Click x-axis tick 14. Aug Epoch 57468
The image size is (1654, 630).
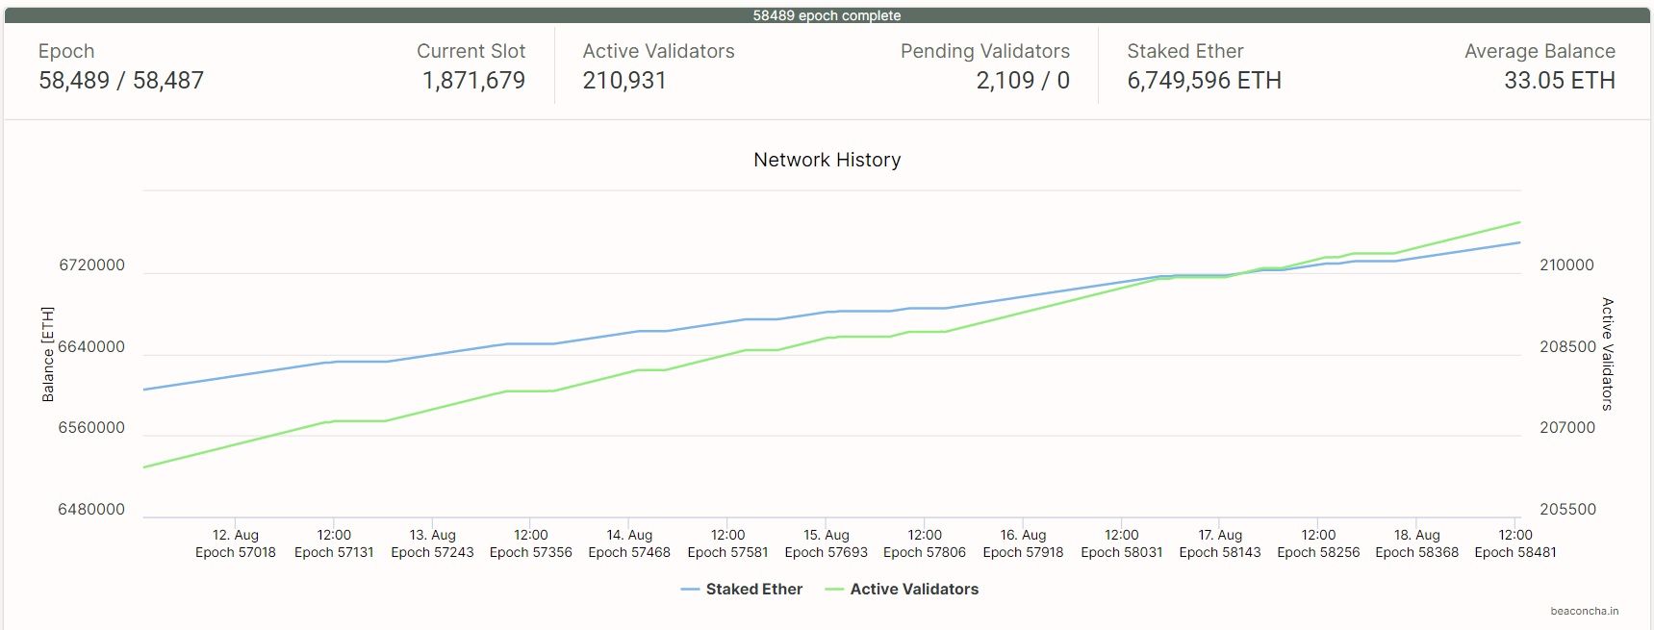pos(629,543)
